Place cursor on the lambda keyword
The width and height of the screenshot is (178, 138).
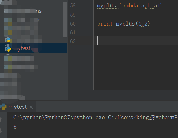tap(129, 5)
